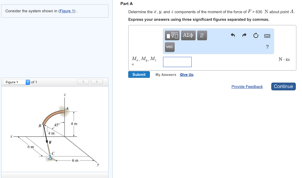
Task: Open the math templates palette in the equation toolbar
Action: coord(171,35)
